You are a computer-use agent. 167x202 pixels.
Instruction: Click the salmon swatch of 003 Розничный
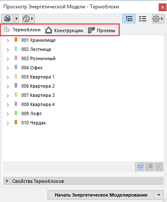click(16, 58)
